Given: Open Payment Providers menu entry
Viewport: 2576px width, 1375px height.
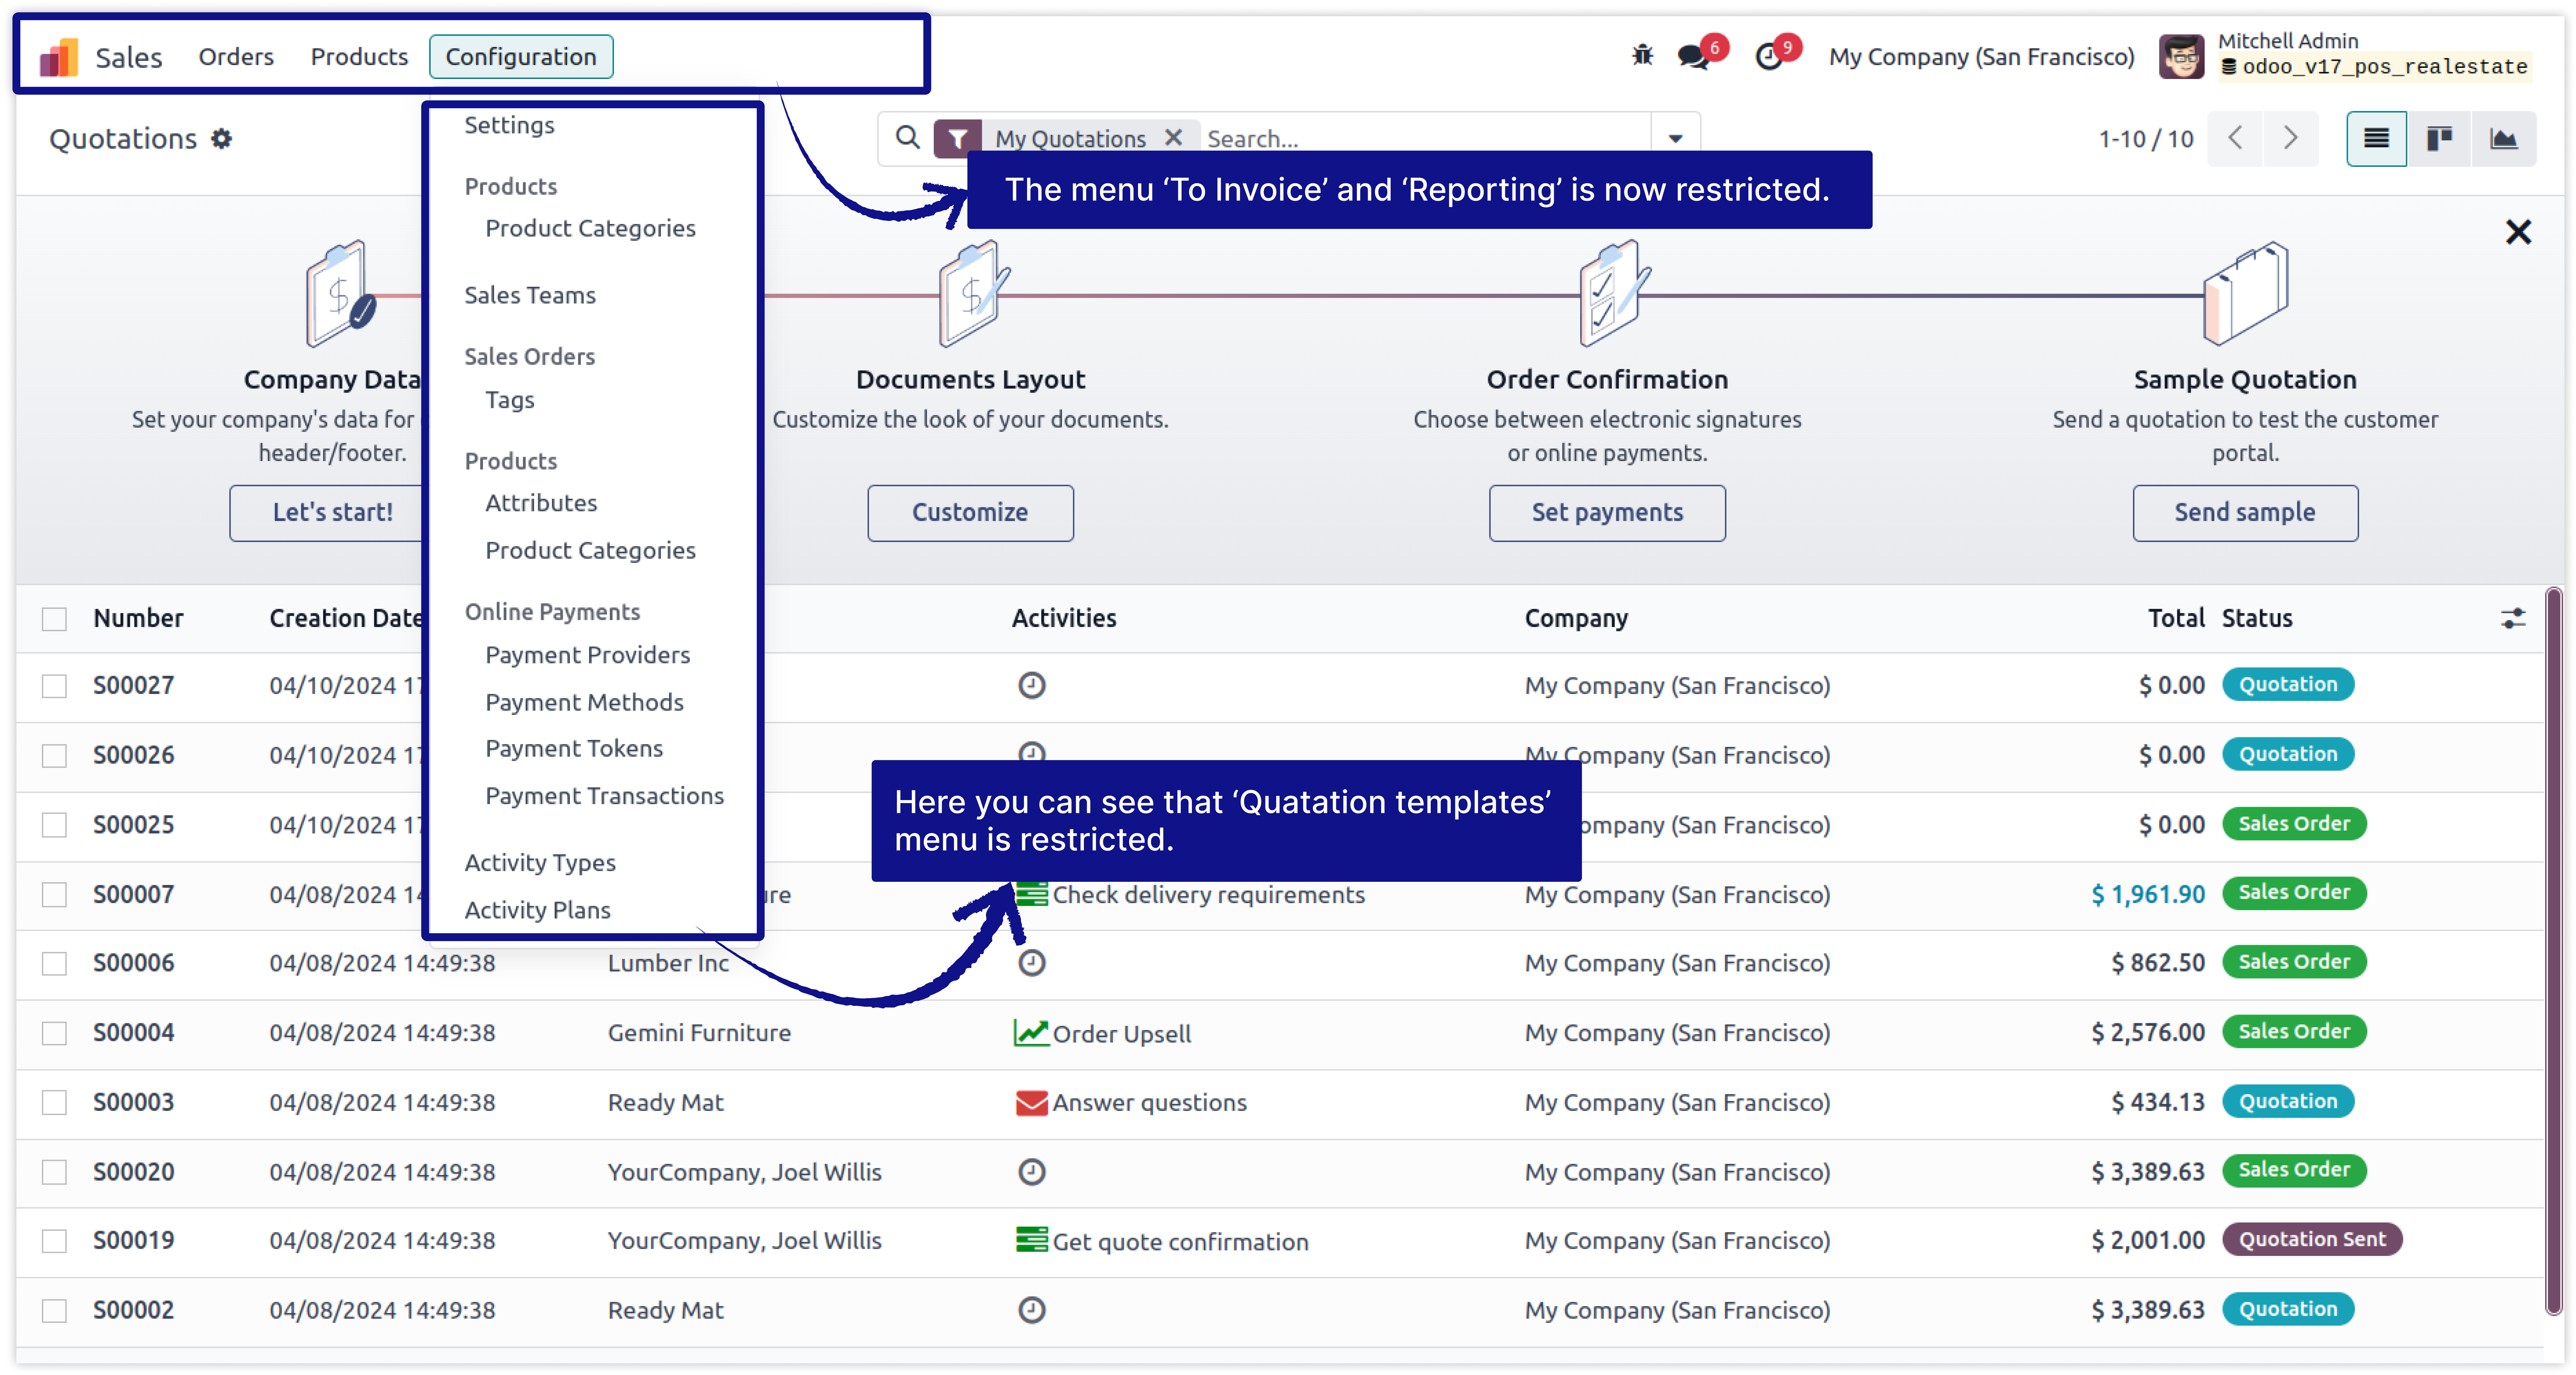Looking at the screenshot, I should pyautogui.click(x=588, y=656).
